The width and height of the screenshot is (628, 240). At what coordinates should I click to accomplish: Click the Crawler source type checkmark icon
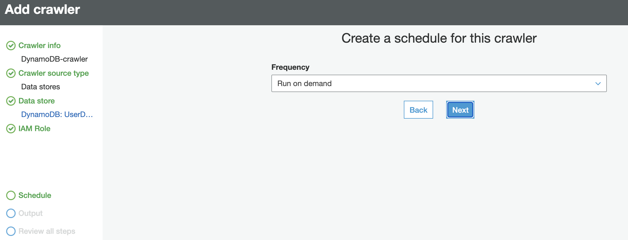point(11,73)
